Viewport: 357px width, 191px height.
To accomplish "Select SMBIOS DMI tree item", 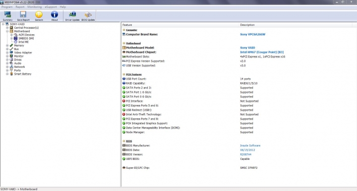I will [26, 39].
